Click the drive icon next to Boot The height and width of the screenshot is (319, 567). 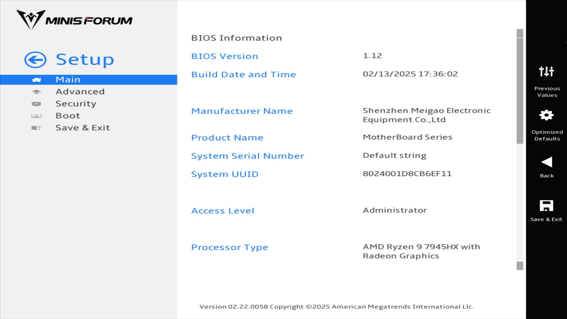[36, 116]
